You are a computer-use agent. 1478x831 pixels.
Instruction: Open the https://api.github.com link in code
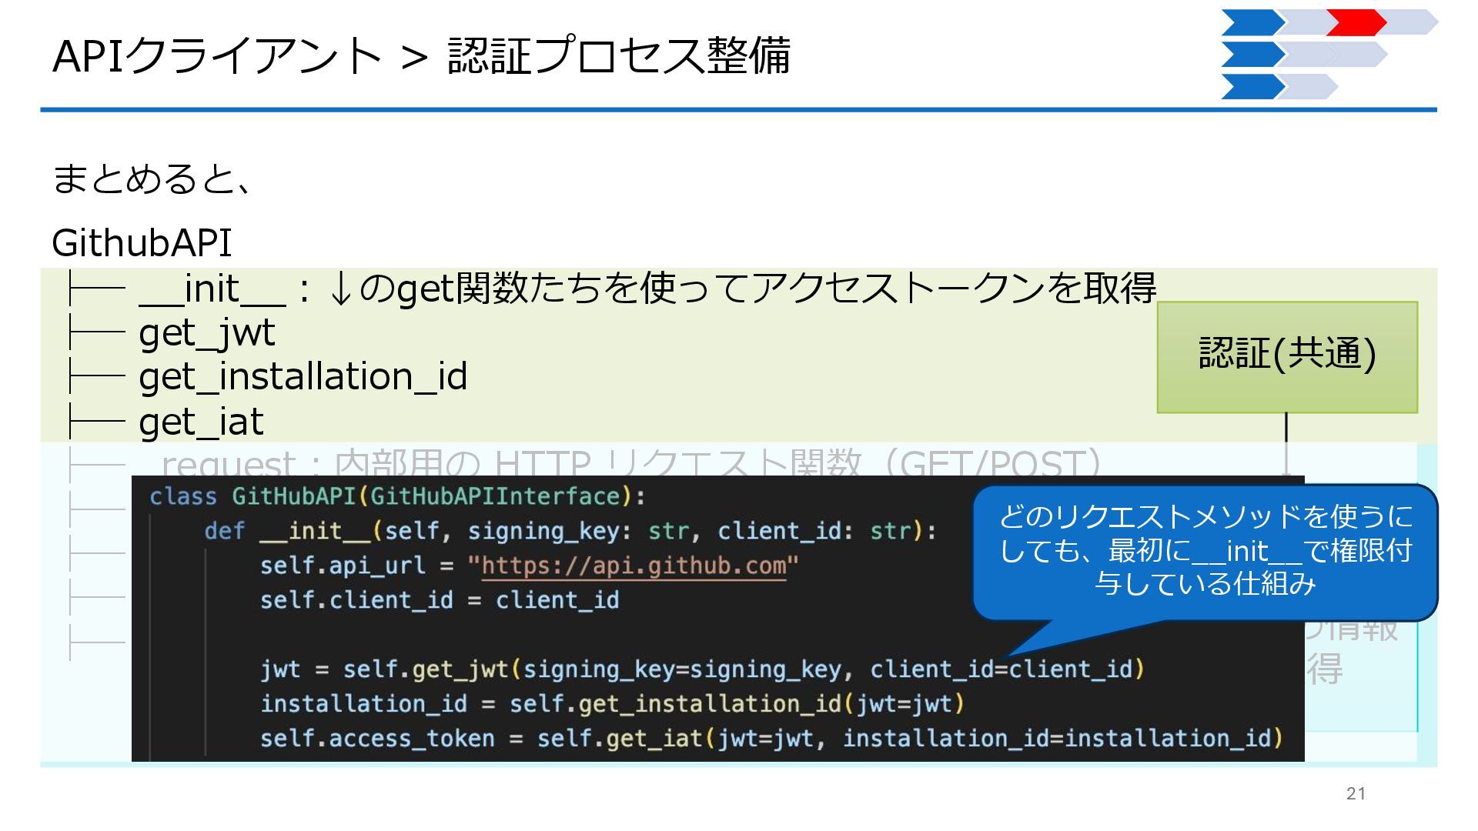pyautogui.click(x=633, y=566)
